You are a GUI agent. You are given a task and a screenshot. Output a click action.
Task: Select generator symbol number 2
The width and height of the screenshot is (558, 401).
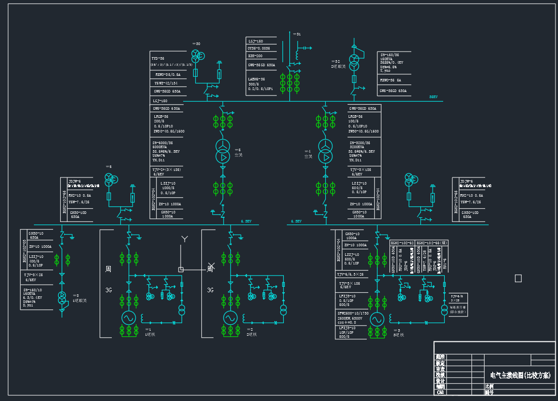(x=230, y=318)
